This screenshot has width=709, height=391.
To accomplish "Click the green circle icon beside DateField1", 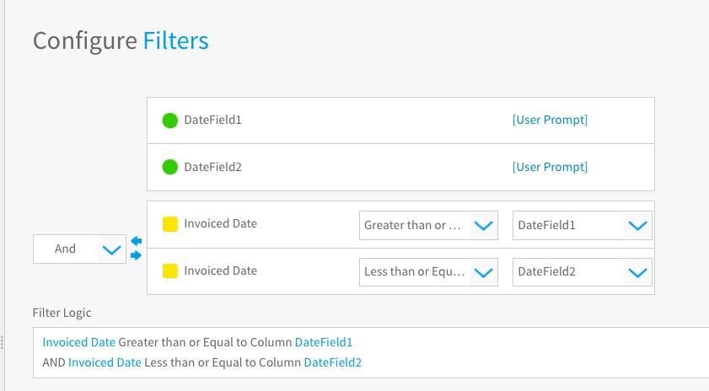I will coord(170,121).
